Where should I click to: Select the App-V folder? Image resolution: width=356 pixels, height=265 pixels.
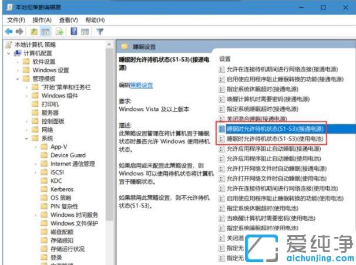(59, 147)
